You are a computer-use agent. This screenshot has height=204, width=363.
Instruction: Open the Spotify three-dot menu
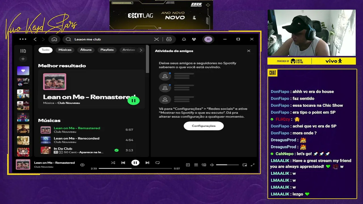tap(23, 39)
